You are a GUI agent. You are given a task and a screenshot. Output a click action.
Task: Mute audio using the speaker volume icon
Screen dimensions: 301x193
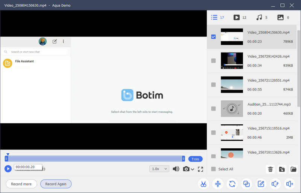point(176,169)
